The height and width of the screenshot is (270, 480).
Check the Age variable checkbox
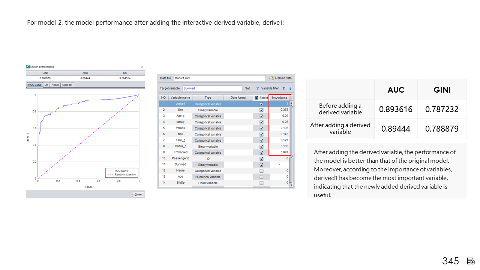(x=261, y=177)
